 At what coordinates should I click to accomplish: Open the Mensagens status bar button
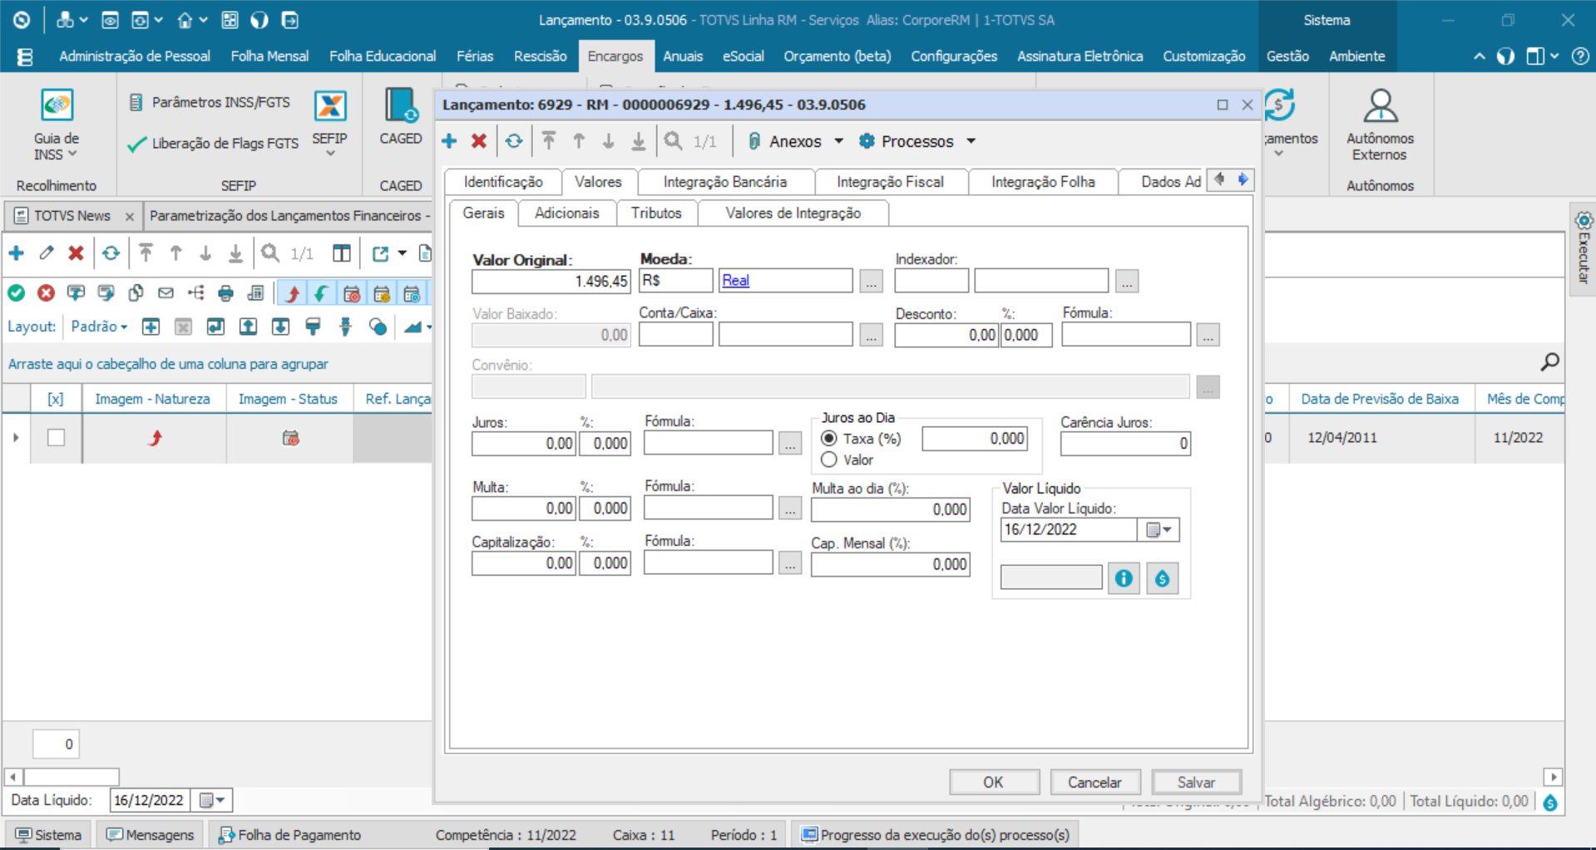tap(151, 835)
